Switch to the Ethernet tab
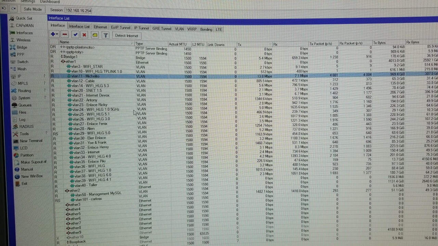This screenshot has width=438, height=246. point(100,27)
